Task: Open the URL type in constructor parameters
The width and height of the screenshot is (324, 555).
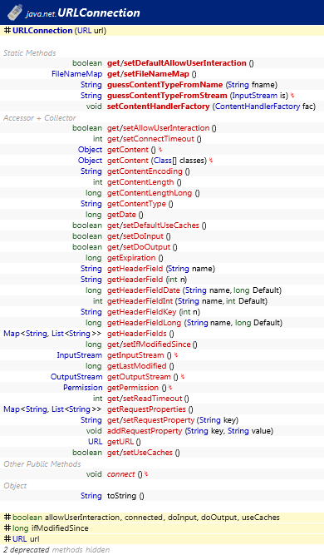Action: click(84, 31)
